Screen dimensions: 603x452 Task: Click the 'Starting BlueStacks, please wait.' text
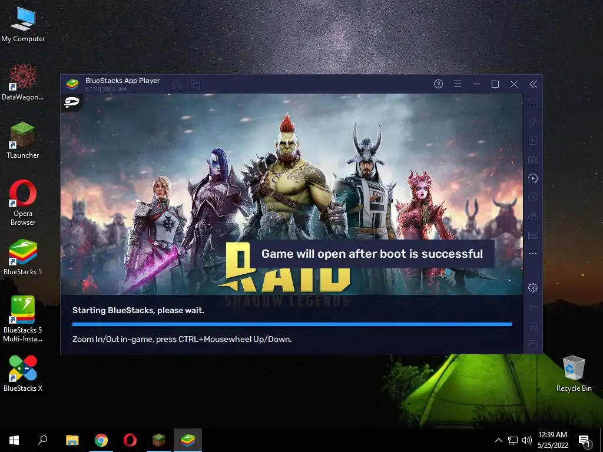tap(138, 310)
